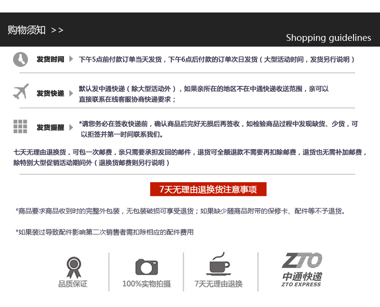Click the 购物须知 header title
380x307 pixels.
[x=26, y=30]
